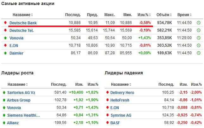This screenshot has width=204, height=128.
Task: Click the clock icon in Daimler row
Action: (198, 53)
